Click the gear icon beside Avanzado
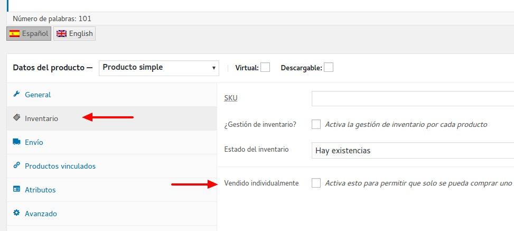This screenshot has height=231, width=514. point(16,213)
